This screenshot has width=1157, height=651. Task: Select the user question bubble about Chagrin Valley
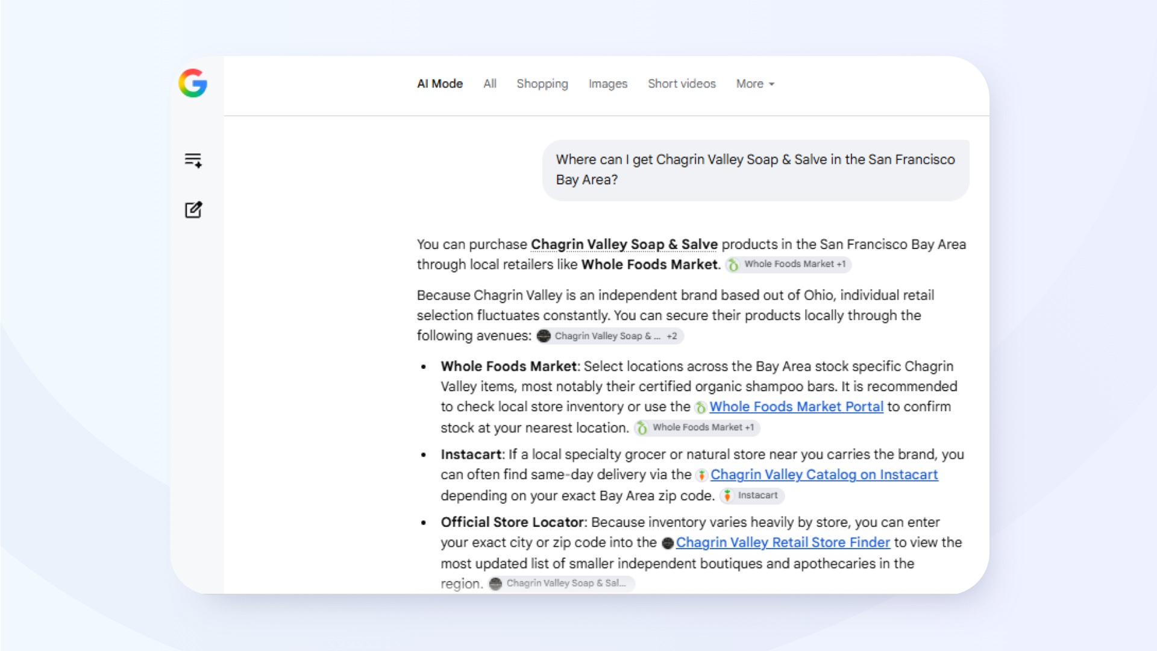[x=756, y=170]
